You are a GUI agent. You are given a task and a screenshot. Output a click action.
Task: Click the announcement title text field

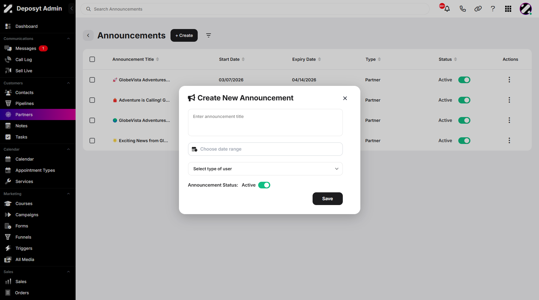coord(265,122)
